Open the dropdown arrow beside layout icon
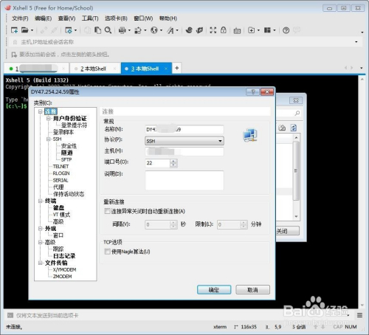The image size is (369, 335). click(275, 30)
